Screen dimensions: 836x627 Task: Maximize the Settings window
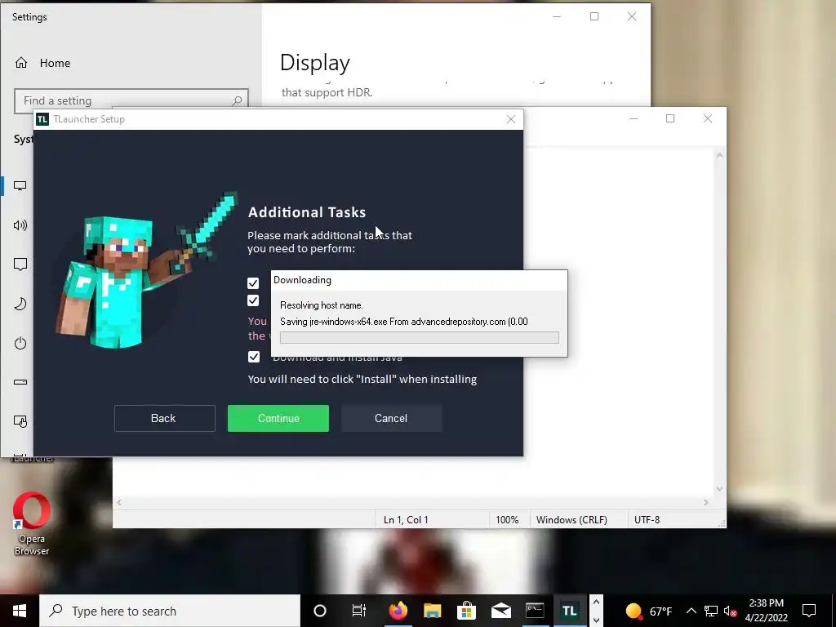pyautogui.click(x=594, y=16)
